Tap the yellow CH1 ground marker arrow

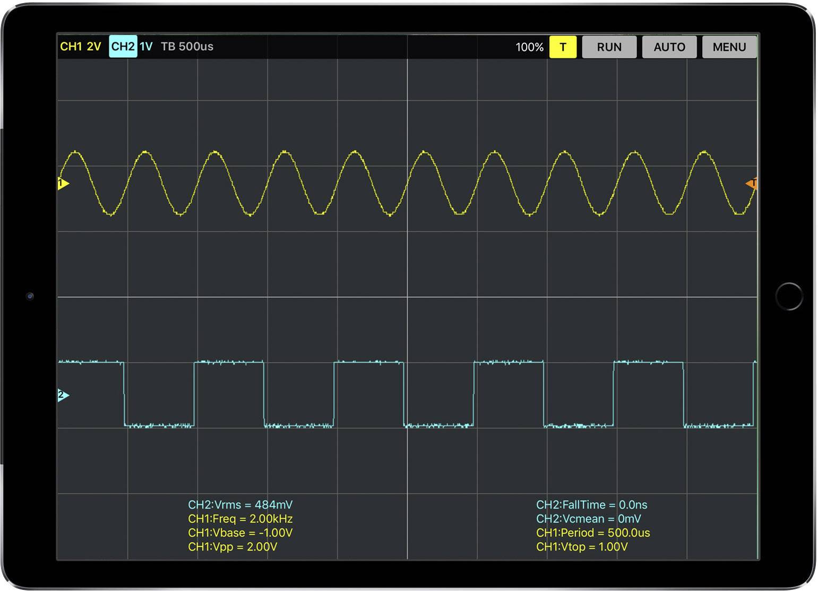click(62, 182)
